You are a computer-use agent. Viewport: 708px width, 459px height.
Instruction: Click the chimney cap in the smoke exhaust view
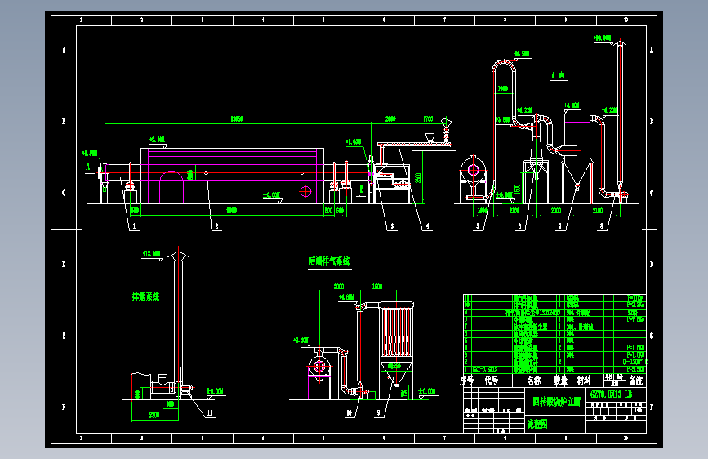point(178,255)
